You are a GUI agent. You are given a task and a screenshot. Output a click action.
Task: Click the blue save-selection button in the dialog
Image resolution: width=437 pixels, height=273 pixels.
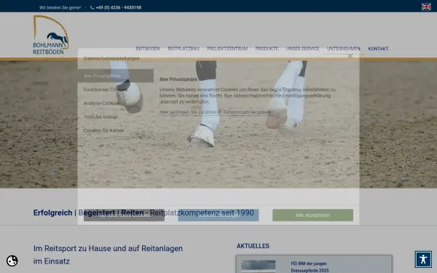point(219,215)
